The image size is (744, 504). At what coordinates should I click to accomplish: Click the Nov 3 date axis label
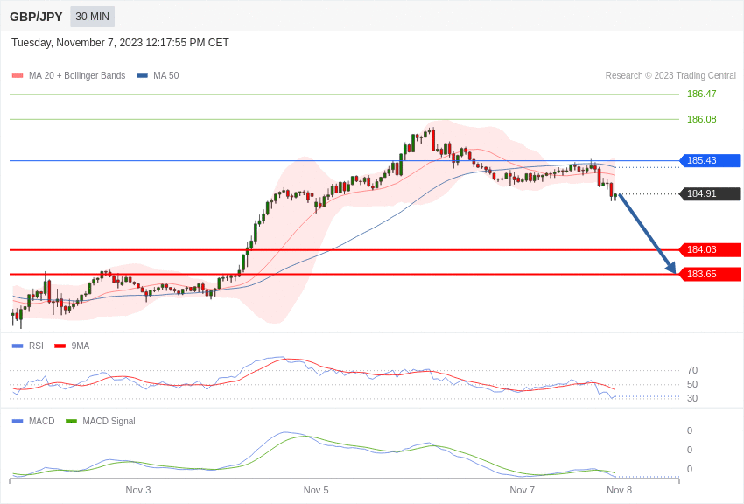(x=138, y=490)
